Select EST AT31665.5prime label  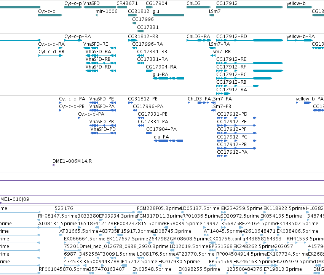click(x=79, y=231)
